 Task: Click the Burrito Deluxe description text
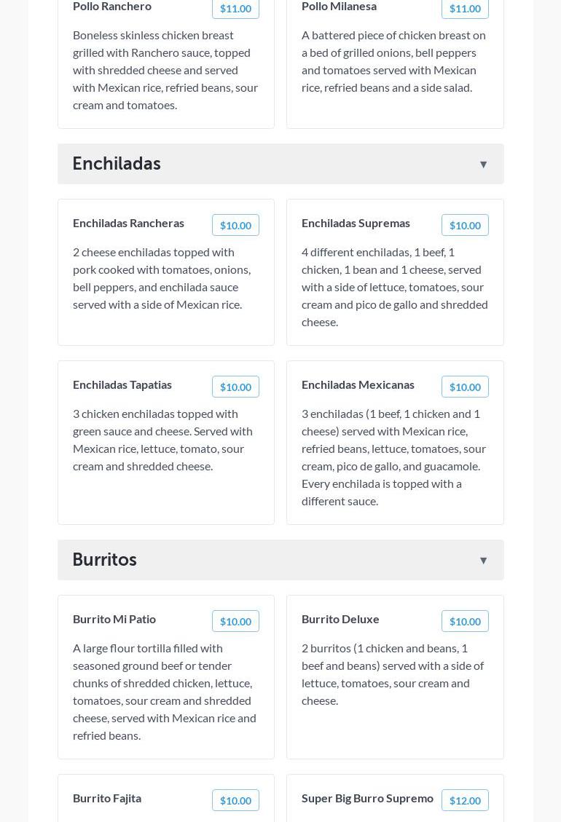click(x=393, y=674)
